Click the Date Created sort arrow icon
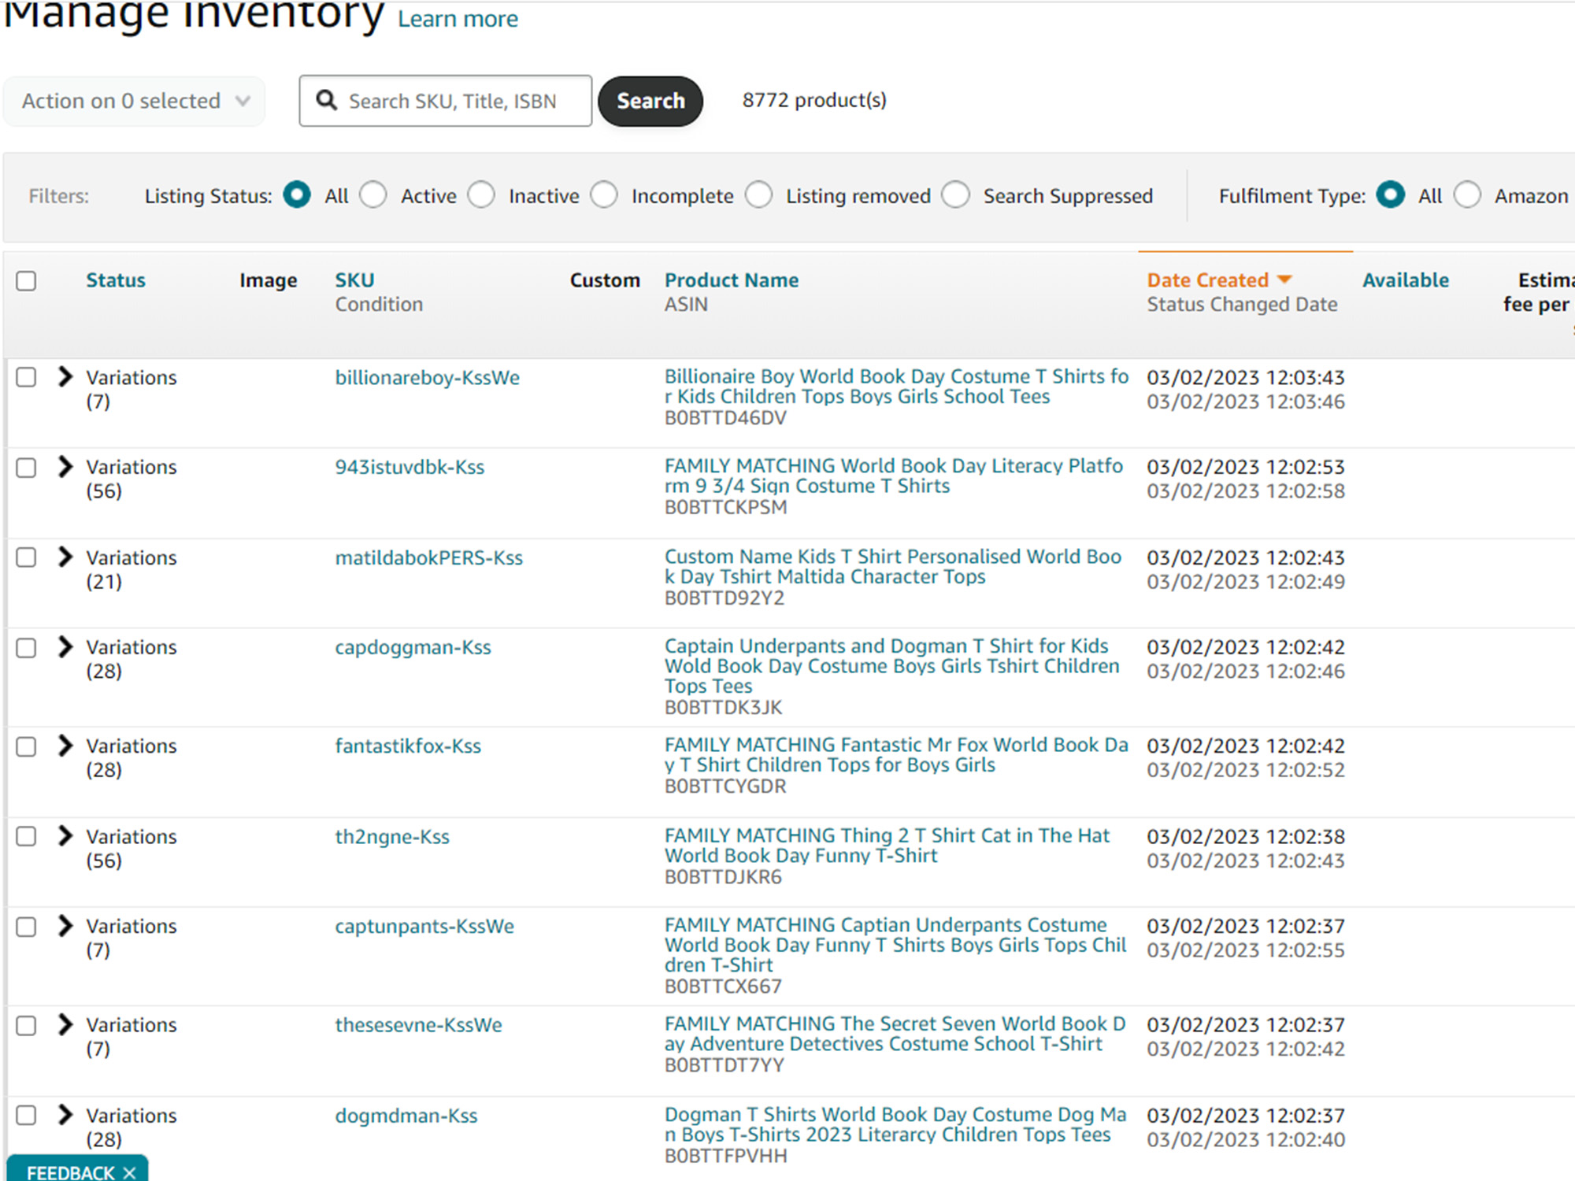 tap(1284, 280)
